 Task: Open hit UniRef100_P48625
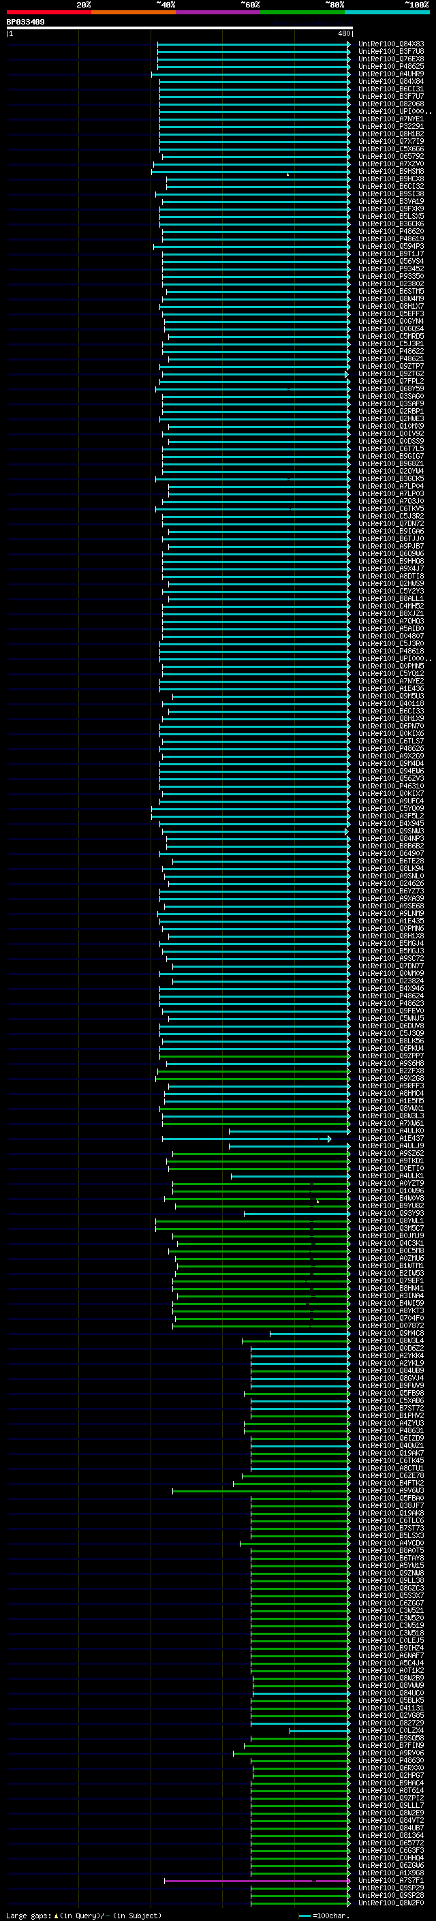pyautogui.click(x=391, y=66)
